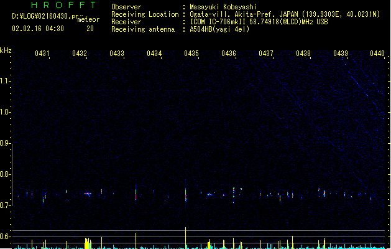Click the 0432 time marker

tap(80, 54)
